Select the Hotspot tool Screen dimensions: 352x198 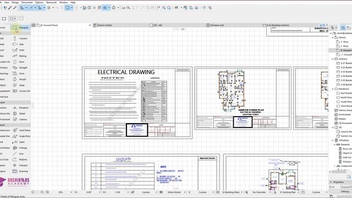click(x=20, y=165)
